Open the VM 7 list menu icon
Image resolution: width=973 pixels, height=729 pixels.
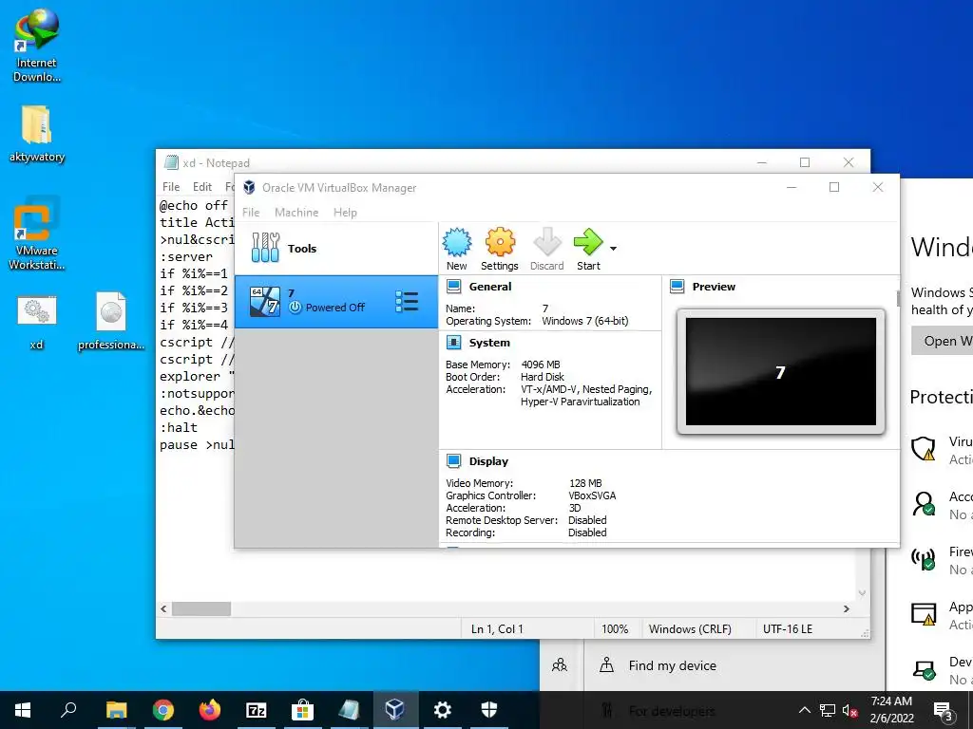click(407, 302)
